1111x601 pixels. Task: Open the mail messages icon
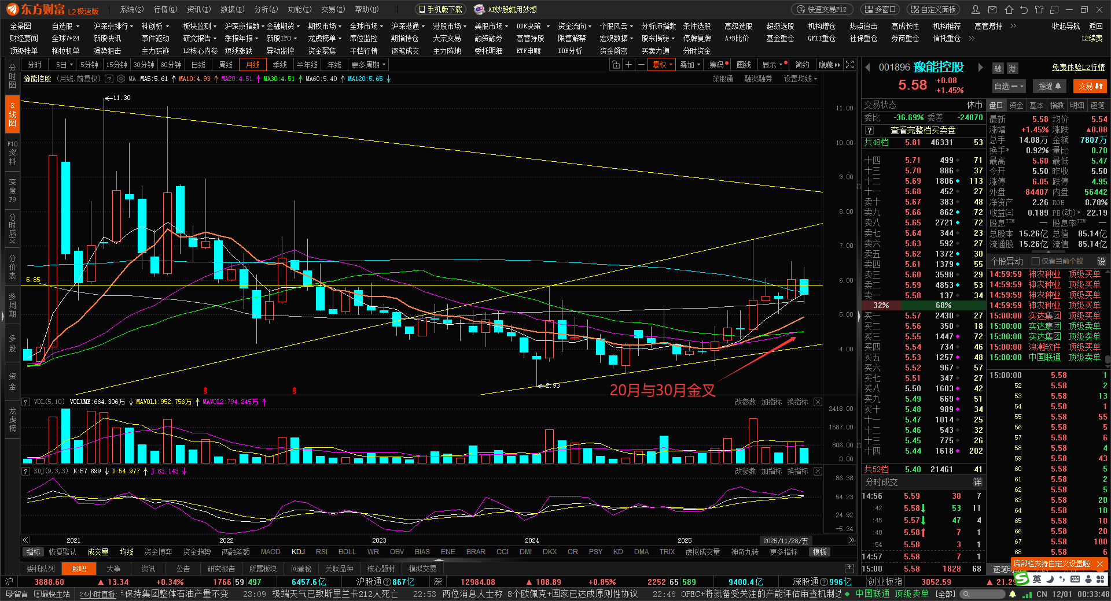tap(992, 10)
